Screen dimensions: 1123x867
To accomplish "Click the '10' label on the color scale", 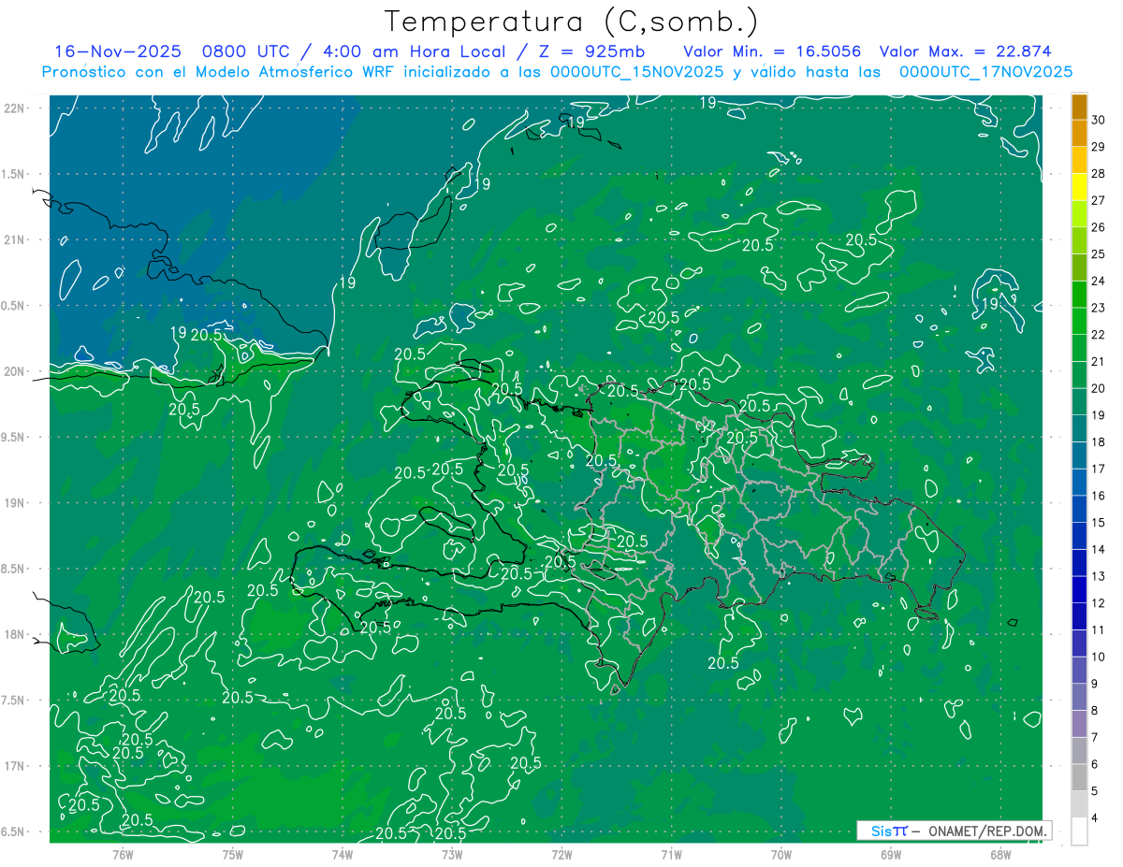I will point(1099,657).
